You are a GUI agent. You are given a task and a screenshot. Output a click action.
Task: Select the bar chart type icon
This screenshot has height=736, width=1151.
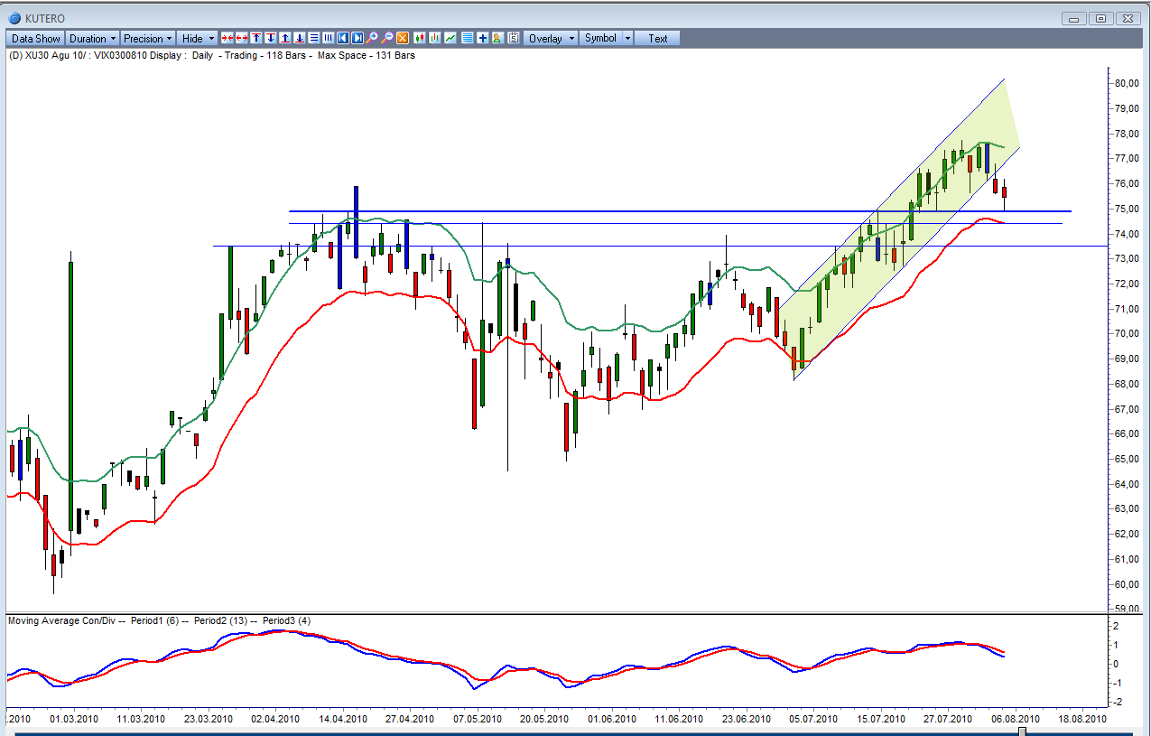435,38
